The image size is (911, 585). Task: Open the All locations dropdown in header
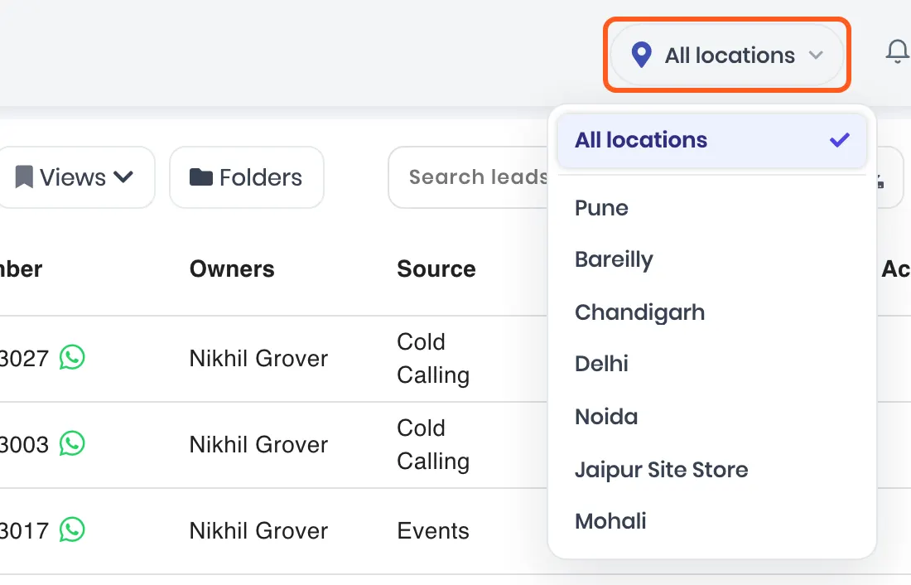pyautogui.click(x=727, y=56)
